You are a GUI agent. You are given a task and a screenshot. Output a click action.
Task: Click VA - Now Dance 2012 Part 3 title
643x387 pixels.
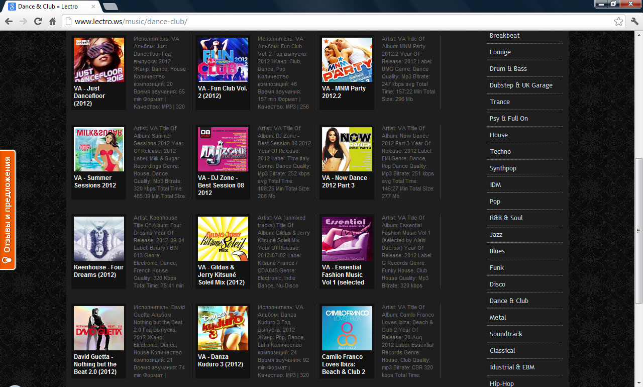[345, 181]
